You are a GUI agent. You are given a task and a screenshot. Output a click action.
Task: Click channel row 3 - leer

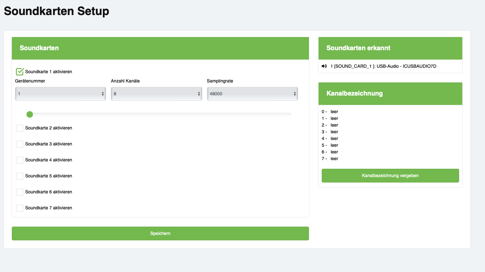point(330,132)
